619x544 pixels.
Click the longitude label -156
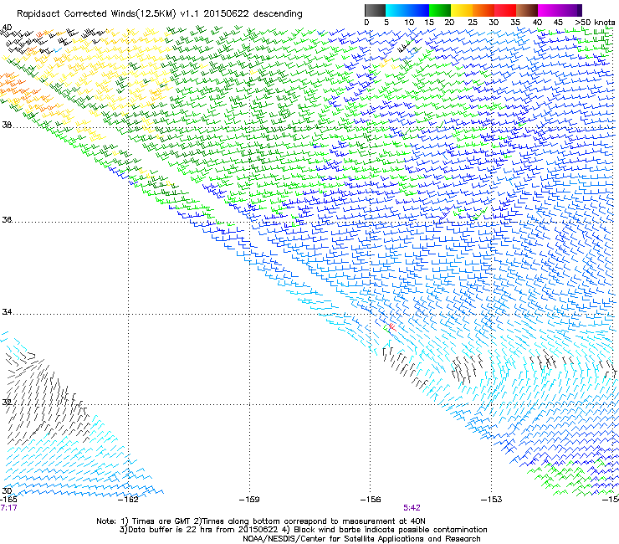pos(371,500)
